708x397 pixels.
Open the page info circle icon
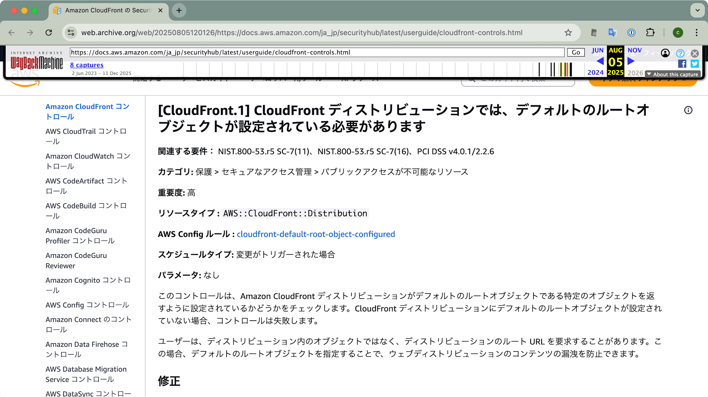coord(688,110)
